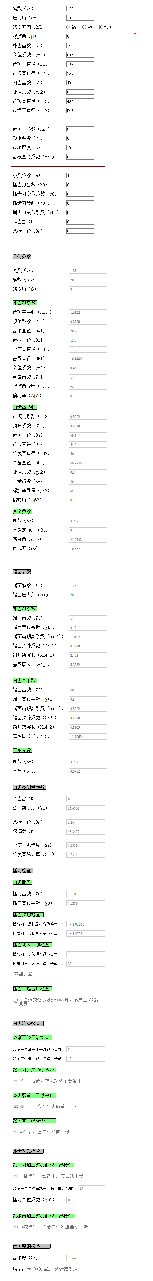Click the 齿根圆角系数 (ro') input field
153x1281 pixels.
tap(80, 157)
